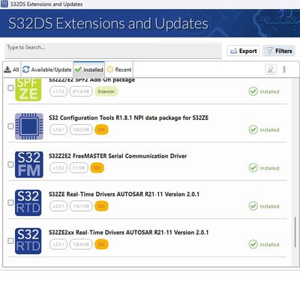300x288 pixels.
Task: Click the eraser clear icon in tab bar
Action: tap(271, 70)
